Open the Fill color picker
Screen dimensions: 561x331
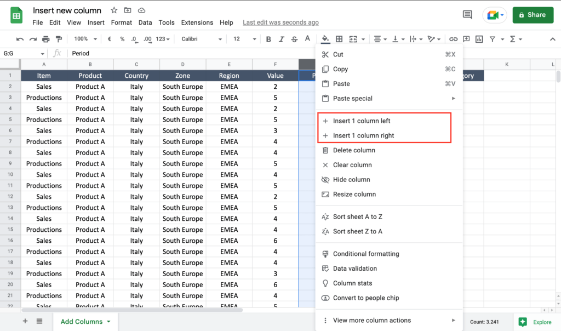pos(326,39)
